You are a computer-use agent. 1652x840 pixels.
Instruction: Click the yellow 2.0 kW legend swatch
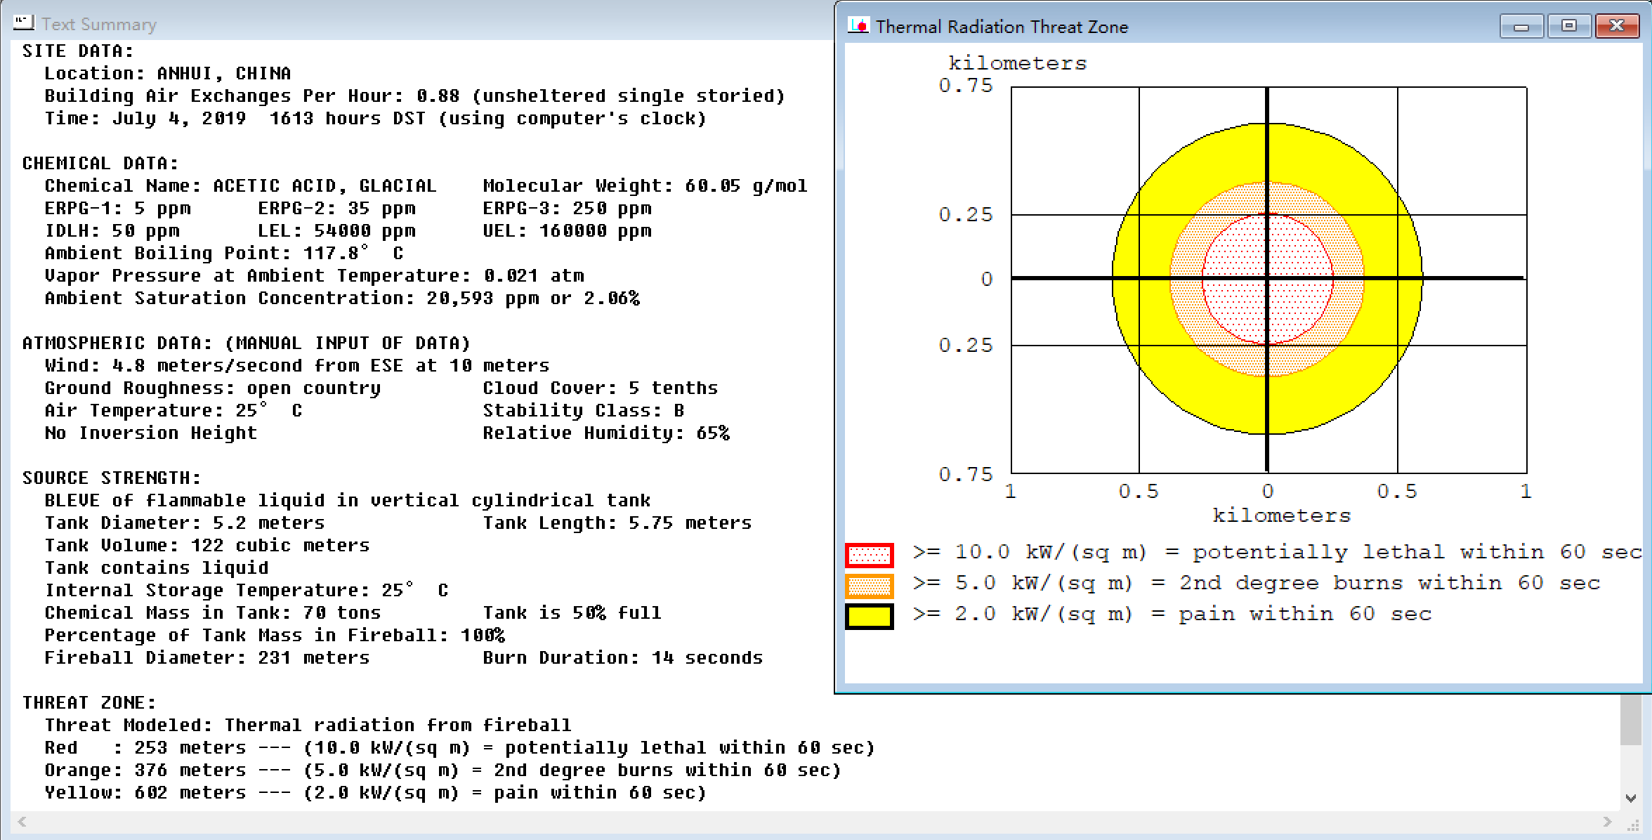[869, 616]
